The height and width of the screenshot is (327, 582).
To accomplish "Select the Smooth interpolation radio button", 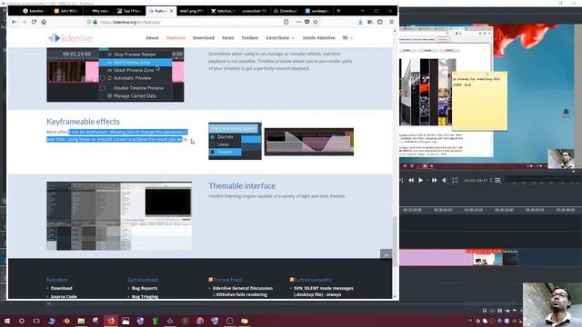I will pos(213,152).
